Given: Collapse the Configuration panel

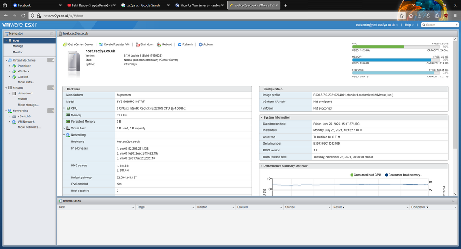Looking at the screenshot, I should [262, 89].
